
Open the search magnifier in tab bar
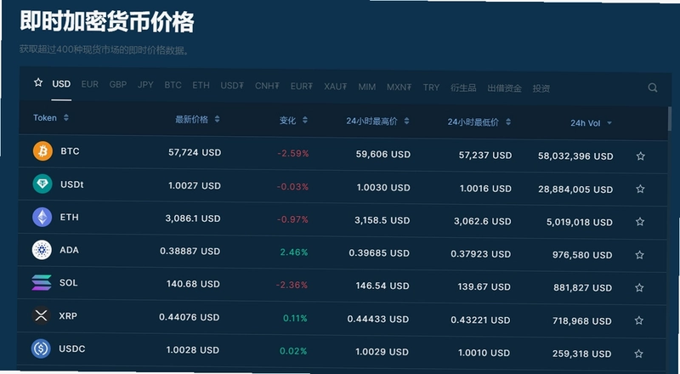point(653,88)
